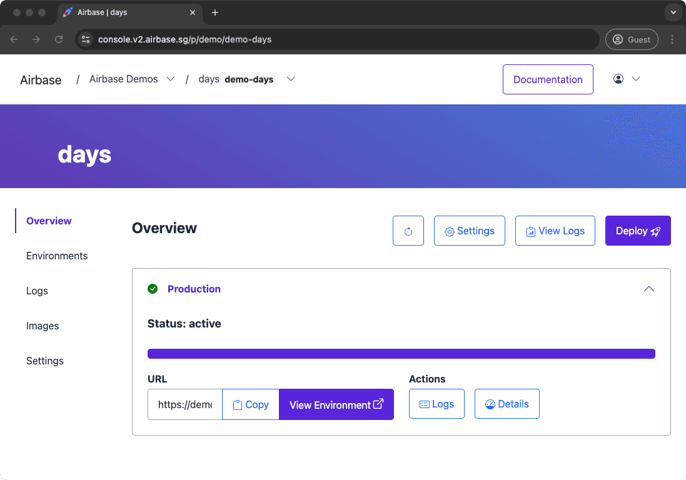Select the Images section in the sidebar
This screenshot has height=480, width=686.
click(43, 326)
